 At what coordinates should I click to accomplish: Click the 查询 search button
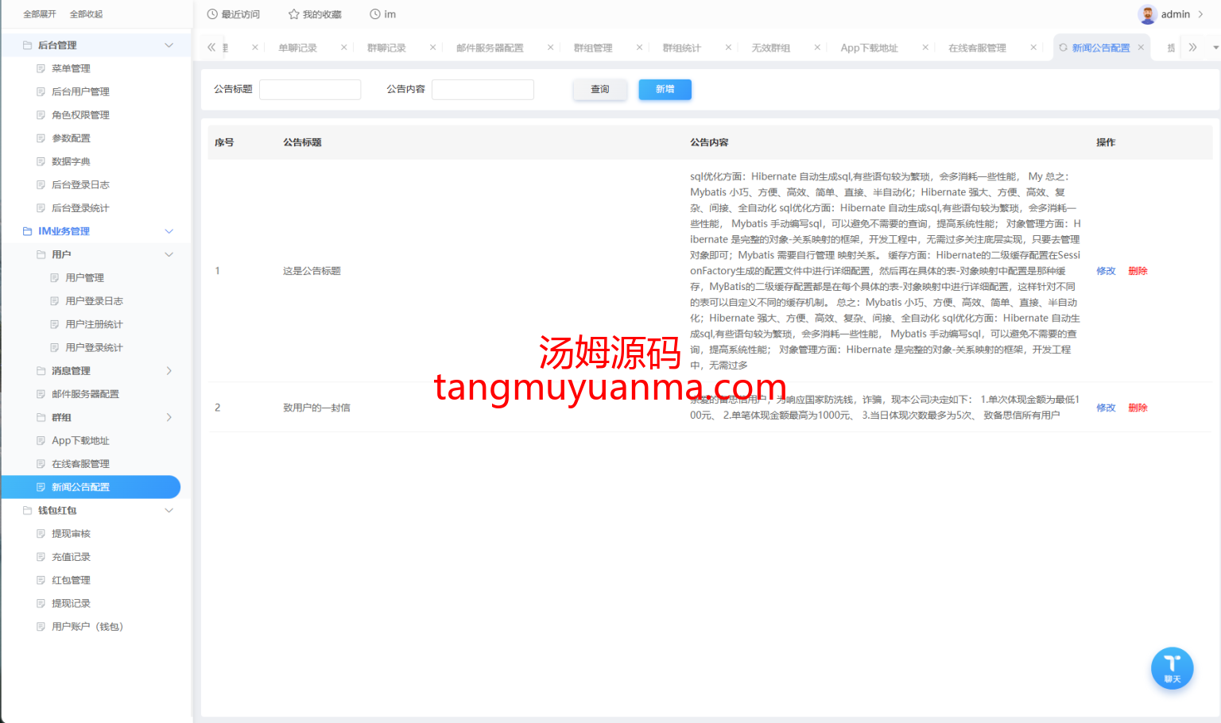(599, 90)
